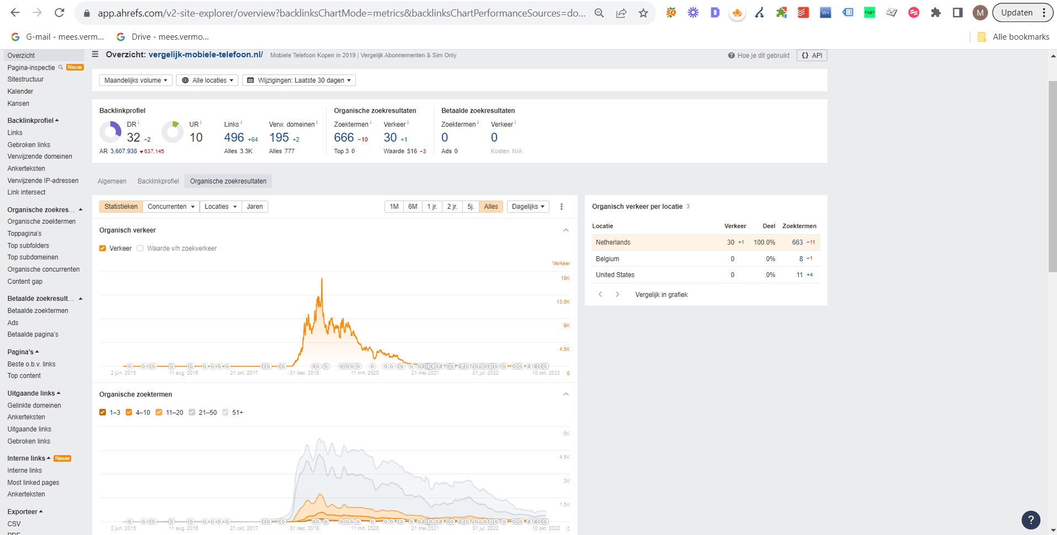Open the Concurrenten dropdown
This screenshot has width=1057, height=535.
pos(171,207)
